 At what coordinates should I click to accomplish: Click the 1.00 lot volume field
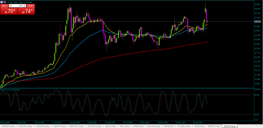point(17,5)
